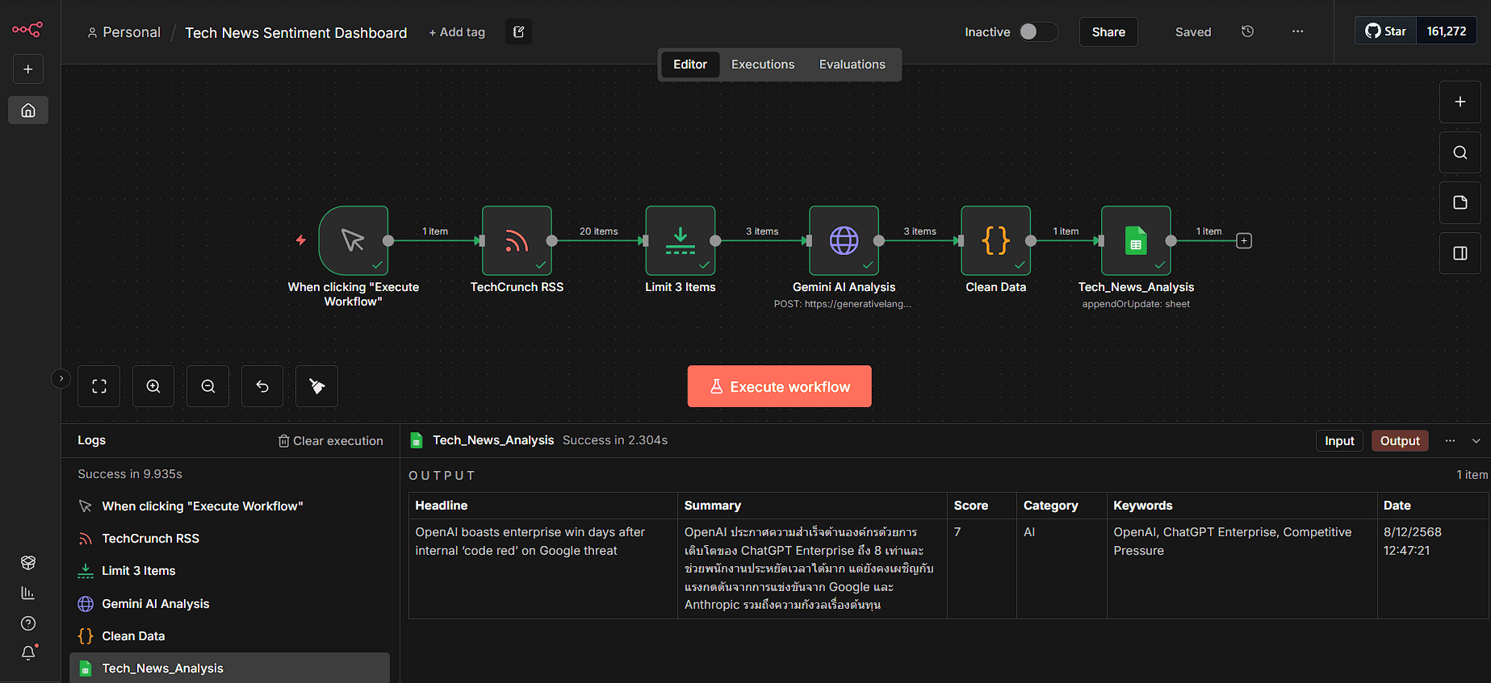Open the notifications bell icon
Screen dimensions: 1491x683
[28, 653]
